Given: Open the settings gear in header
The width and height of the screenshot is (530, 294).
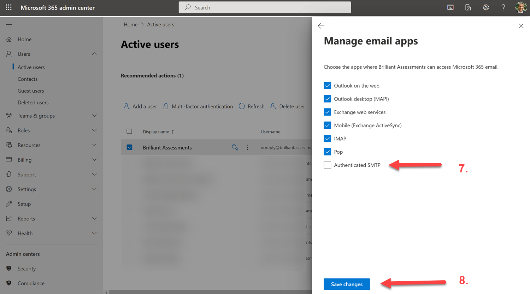Looking at the screenshot, I should 486,7.
